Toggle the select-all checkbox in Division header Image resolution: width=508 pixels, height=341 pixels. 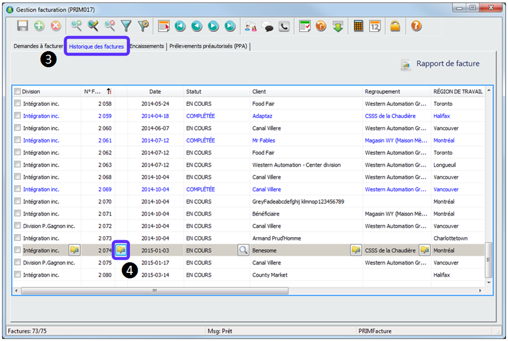pyautogui.click(x=18, y=92)
